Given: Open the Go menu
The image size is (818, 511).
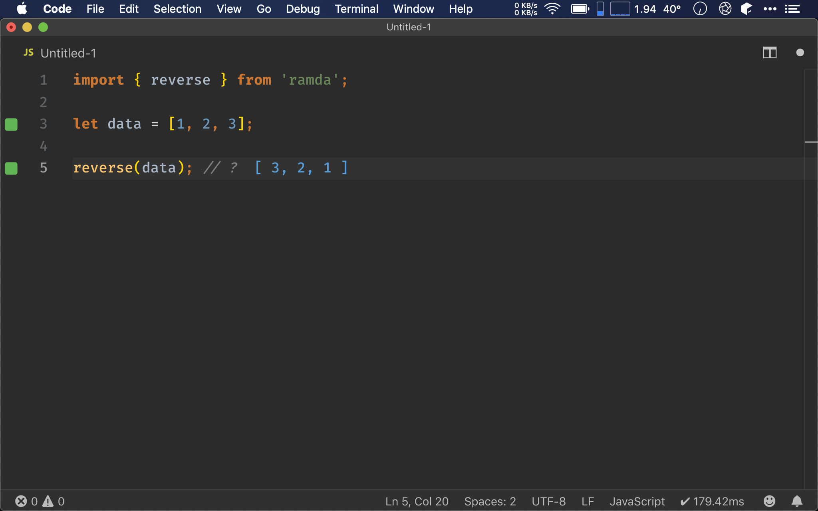Looking at the screenshot, I should click(x=264, y=9).
